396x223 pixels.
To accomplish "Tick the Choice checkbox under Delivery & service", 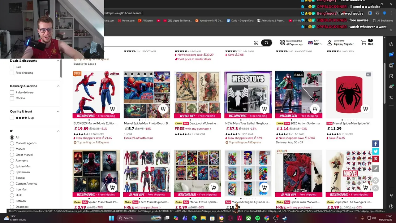I will pyautogui.click(x=12, y=98).
